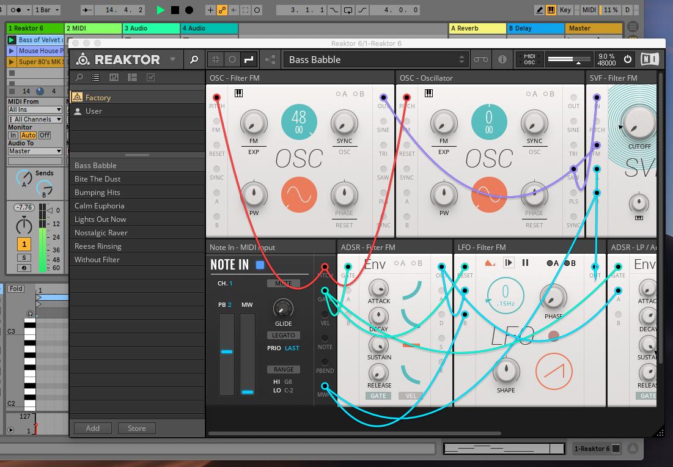Screen dimensions: 673x467
Task: Change PRIO LAST setting in NOTE IN
Action: pyautogui.click(x=292, y=348)
